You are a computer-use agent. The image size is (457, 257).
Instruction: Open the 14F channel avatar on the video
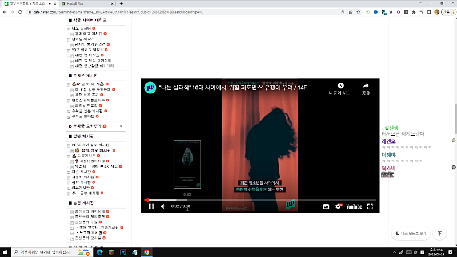[x=150, y=88]
